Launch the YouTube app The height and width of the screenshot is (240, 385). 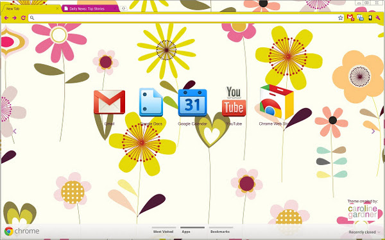(234, 101)
